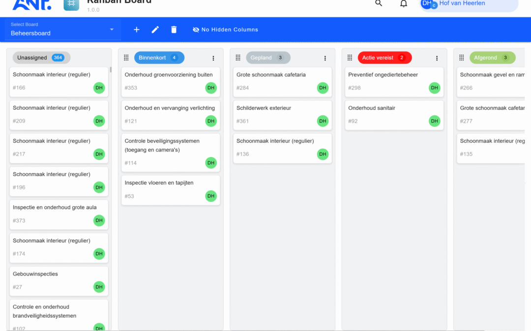Image resolution: width=531 pixels, height=331 pixels.
Task: Open card #266 Schoonmaak gevel
Action: (x=491, y=82)
